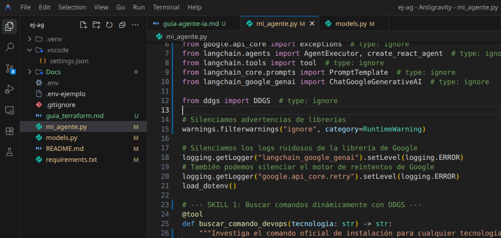Open the Remote Explorer view
The image size is (501, 238).
point(9,110)
